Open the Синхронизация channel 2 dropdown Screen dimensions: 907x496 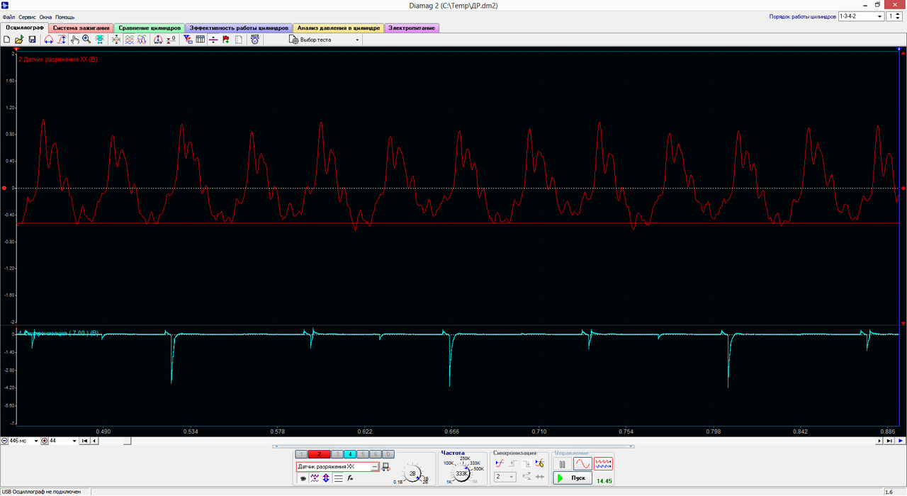pos(505,477)
